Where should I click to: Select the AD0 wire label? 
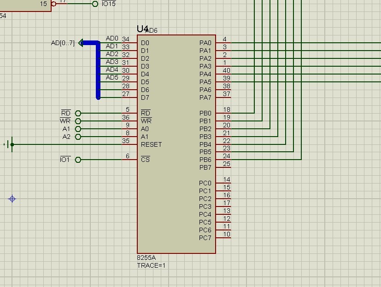pyautogui.click(x=112, y=38)
